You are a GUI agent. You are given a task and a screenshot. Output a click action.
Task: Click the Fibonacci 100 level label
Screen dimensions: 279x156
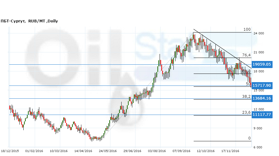[x=247, y=29]
